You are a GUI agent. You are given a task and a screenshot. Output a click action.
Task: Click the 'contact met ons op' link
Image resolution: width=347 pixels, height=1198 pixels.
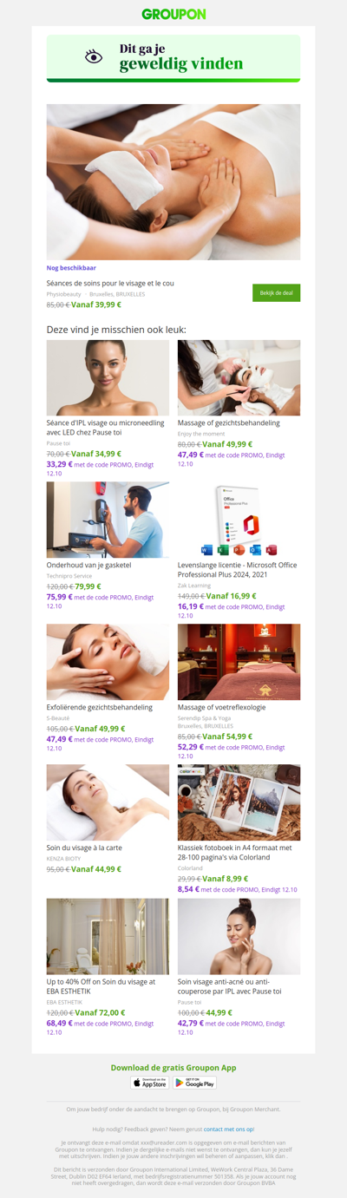(229, 1129)
